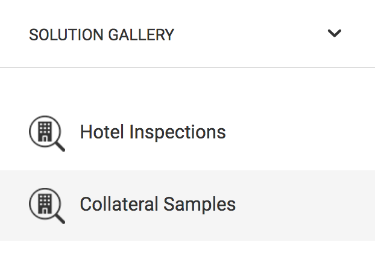This screenshot has width=375, height=254.
Task: Click the SOLUTION GALLERY header text
Action: (101, 35)
